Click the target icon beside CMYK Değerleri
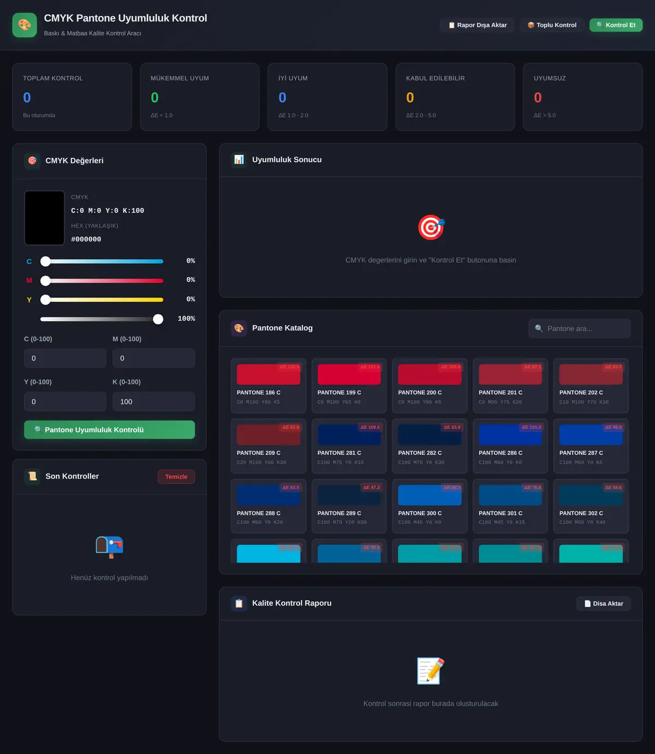 (32, 160)
